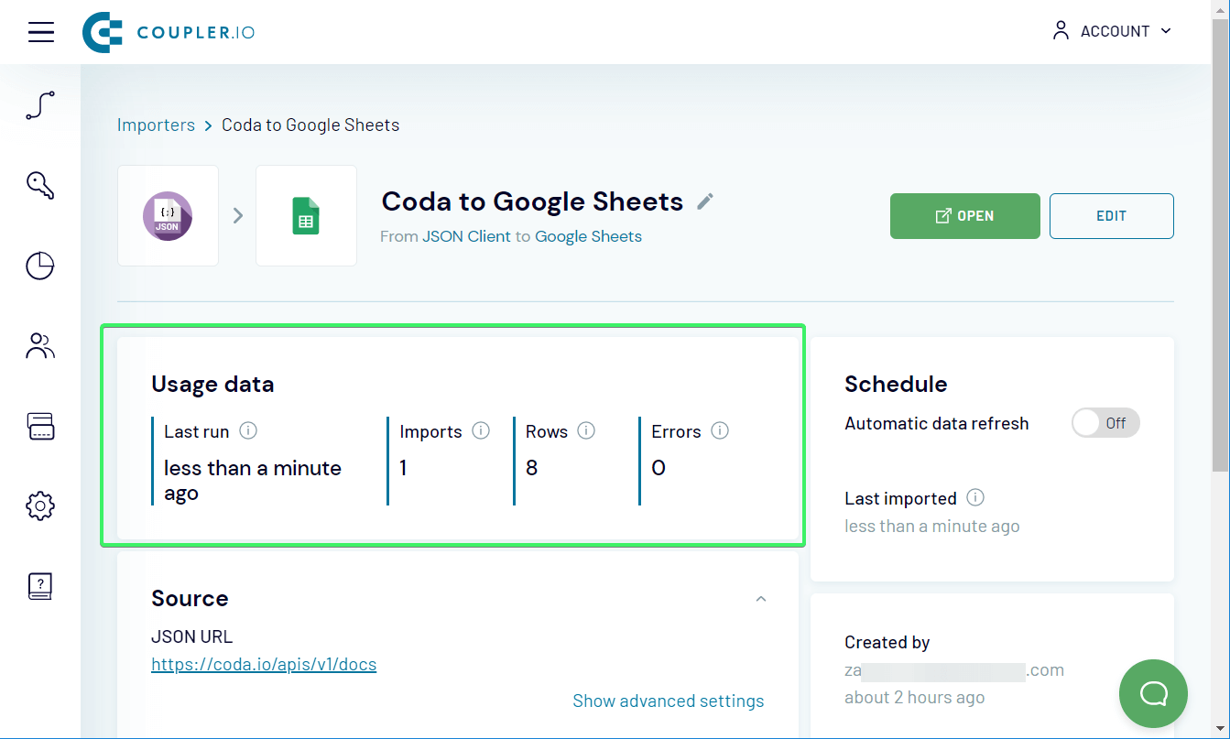Open the settings gear sidebar icon

40,505
